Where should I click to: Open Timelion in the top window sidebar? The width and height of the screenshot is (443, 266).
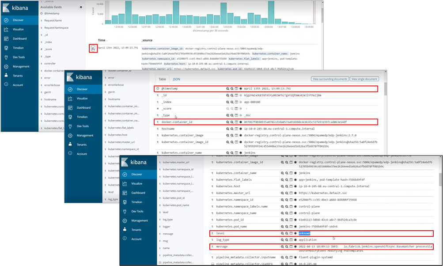pos(19,48)
